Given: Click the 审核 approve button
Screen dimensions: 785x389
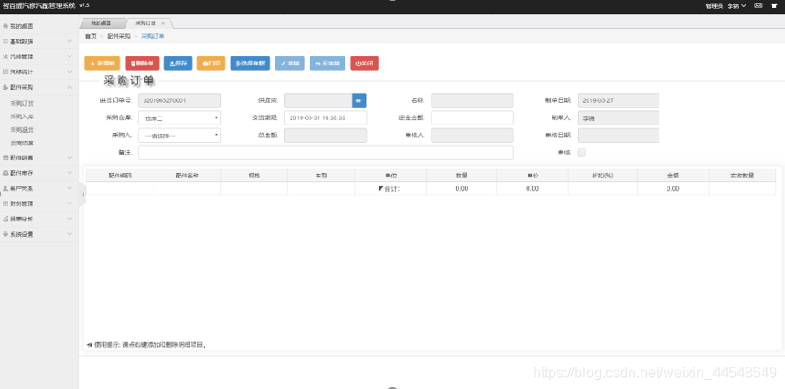Looking at the screenshot, I should click(290, 64).
